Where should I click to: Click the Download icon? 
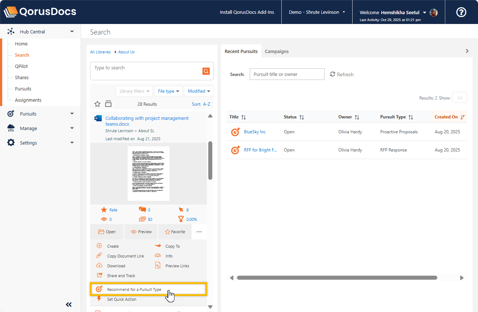99,266
